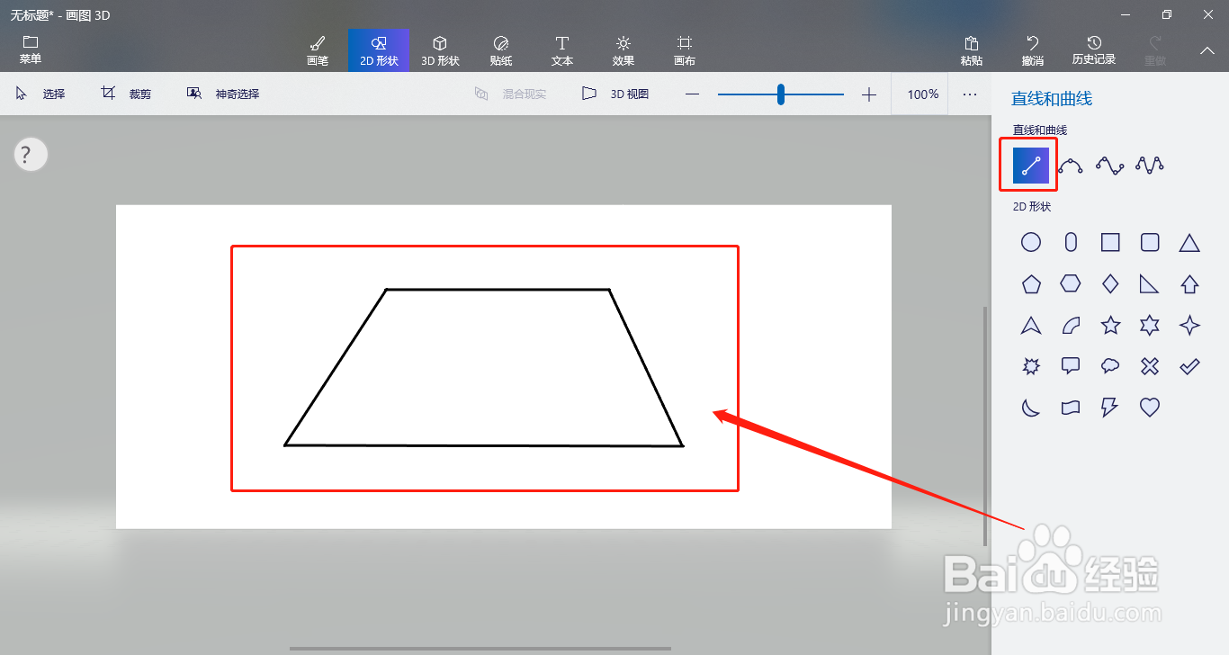Pick the quarter arc shape
Viewport: 1229px width, 655px height.
[1071, 326]
